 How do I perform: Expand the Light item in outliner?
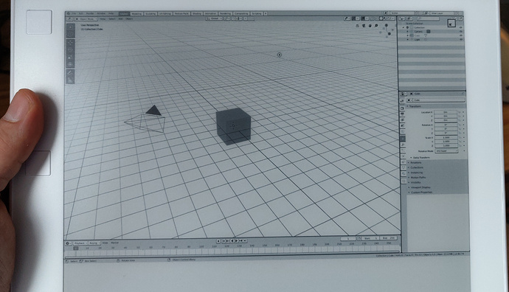coord(407,40)
